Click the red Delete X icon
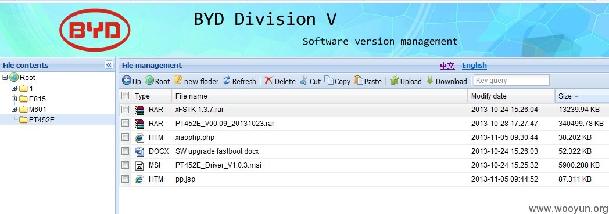This screenshot has width=609, height=214. coord(268,80)
